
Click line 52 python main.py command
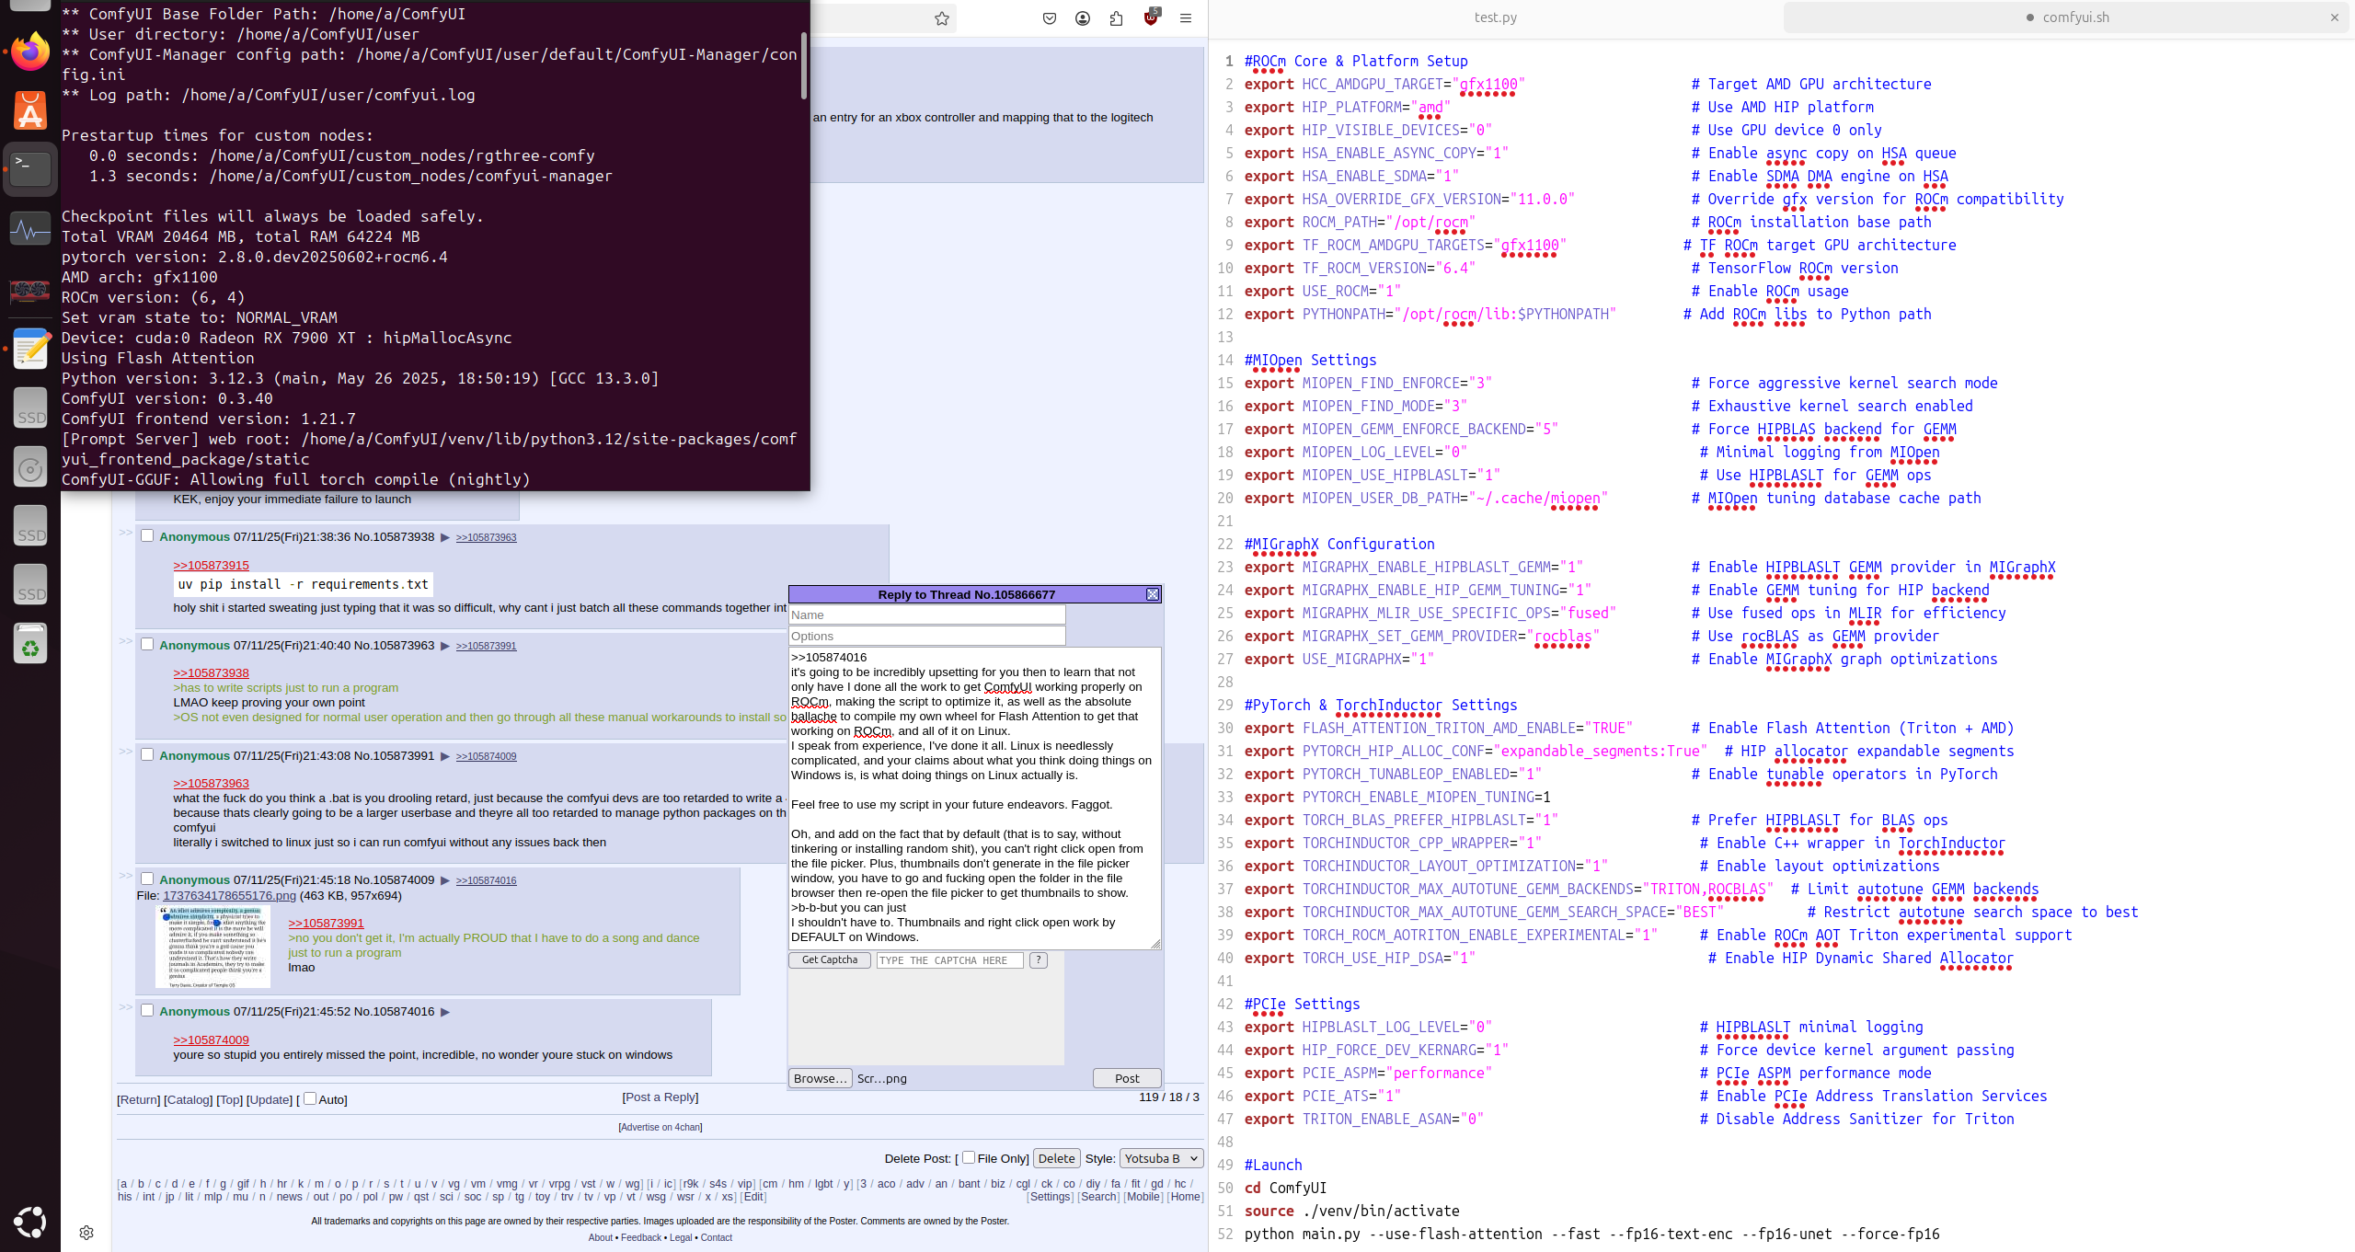coord(1591,1234)
